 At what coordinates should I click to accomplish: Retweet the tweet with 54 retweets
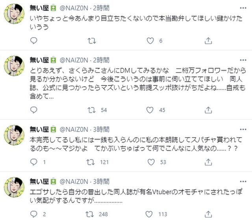pyautogui.click(x=91, y=110)
